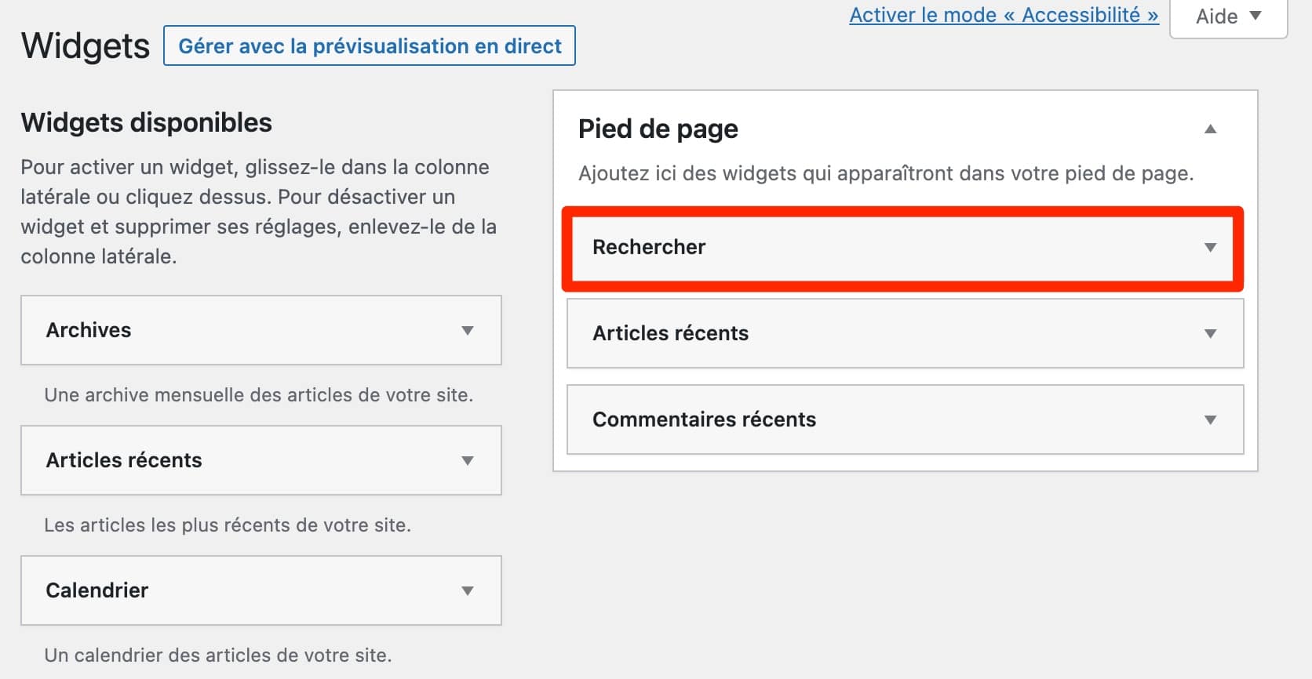
Task: Activate the Accessibilité mode link
Action: click(1003, 14)
